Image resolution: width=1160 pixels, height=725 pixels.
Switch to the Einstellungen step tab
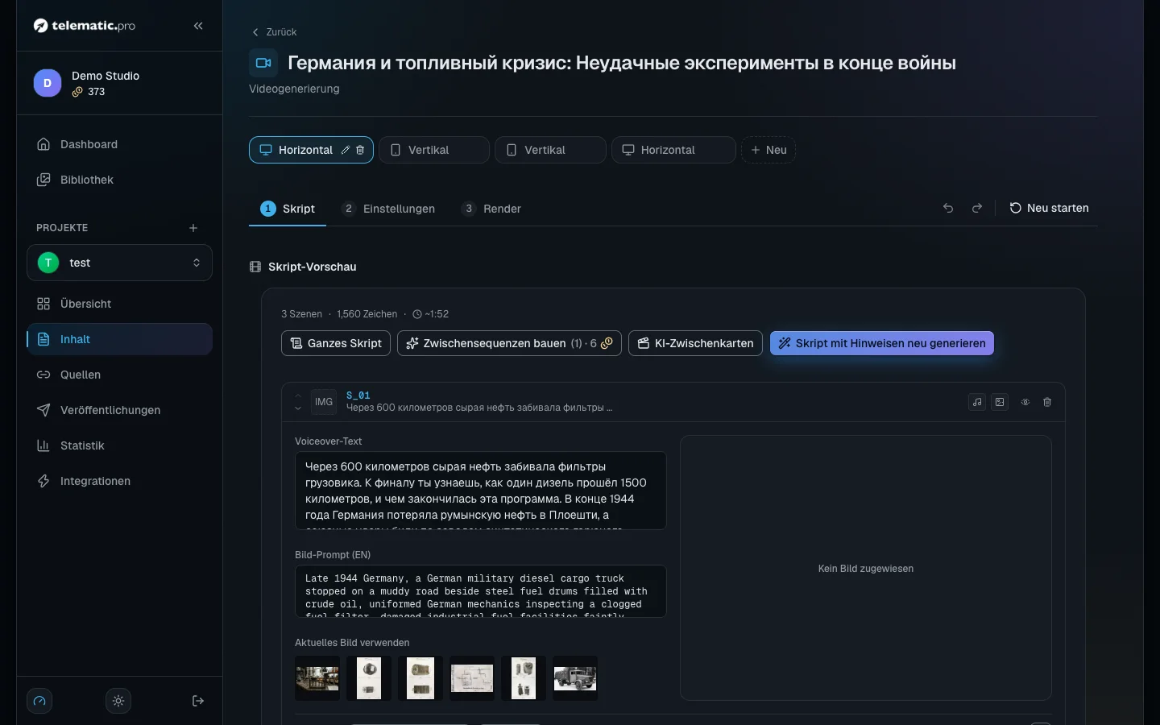coord(388,209)
